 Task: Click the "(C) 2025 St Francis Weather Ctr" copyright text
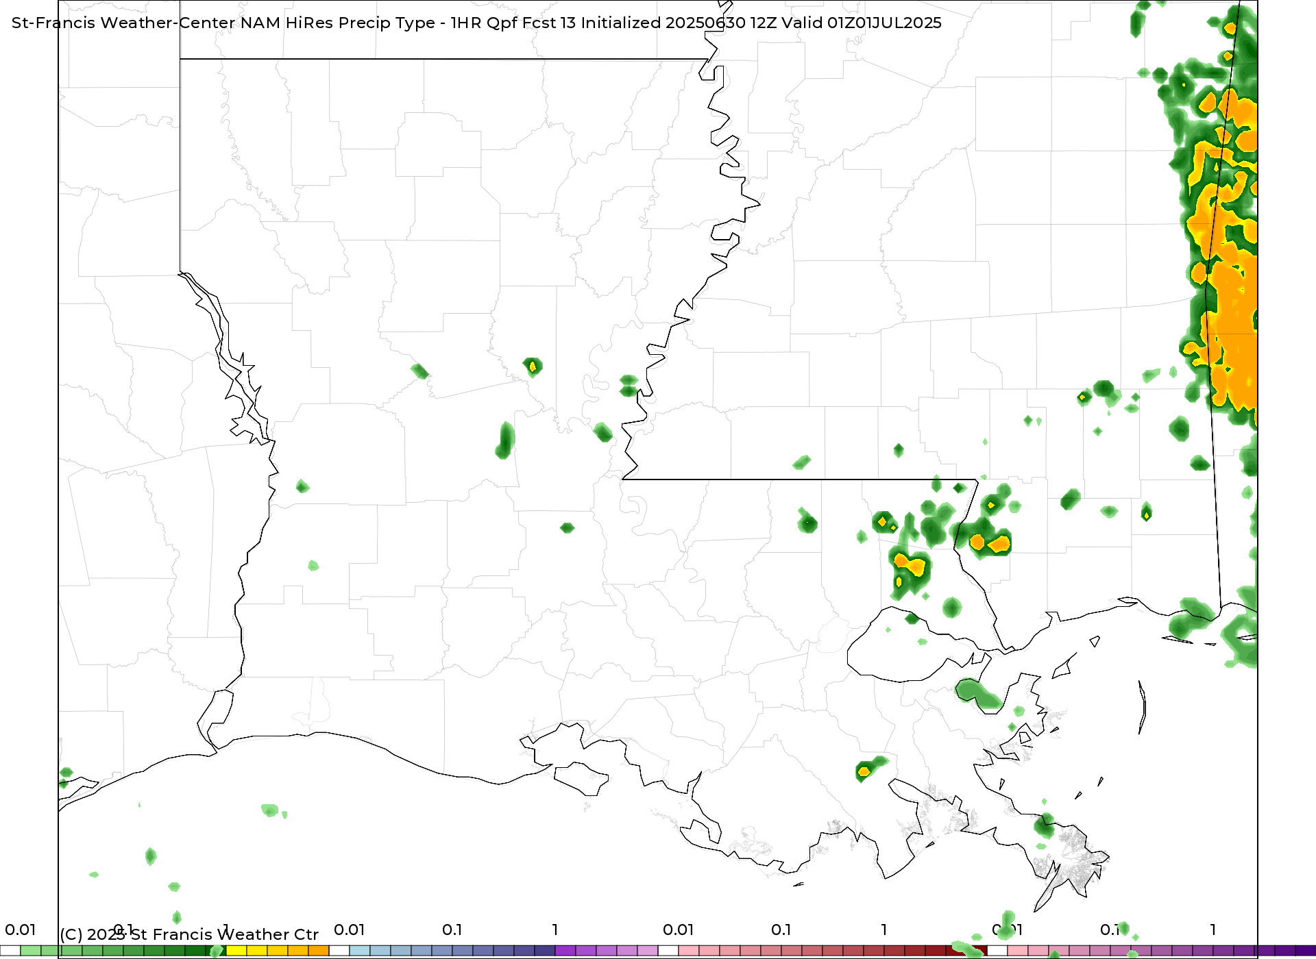coord(189,934)
